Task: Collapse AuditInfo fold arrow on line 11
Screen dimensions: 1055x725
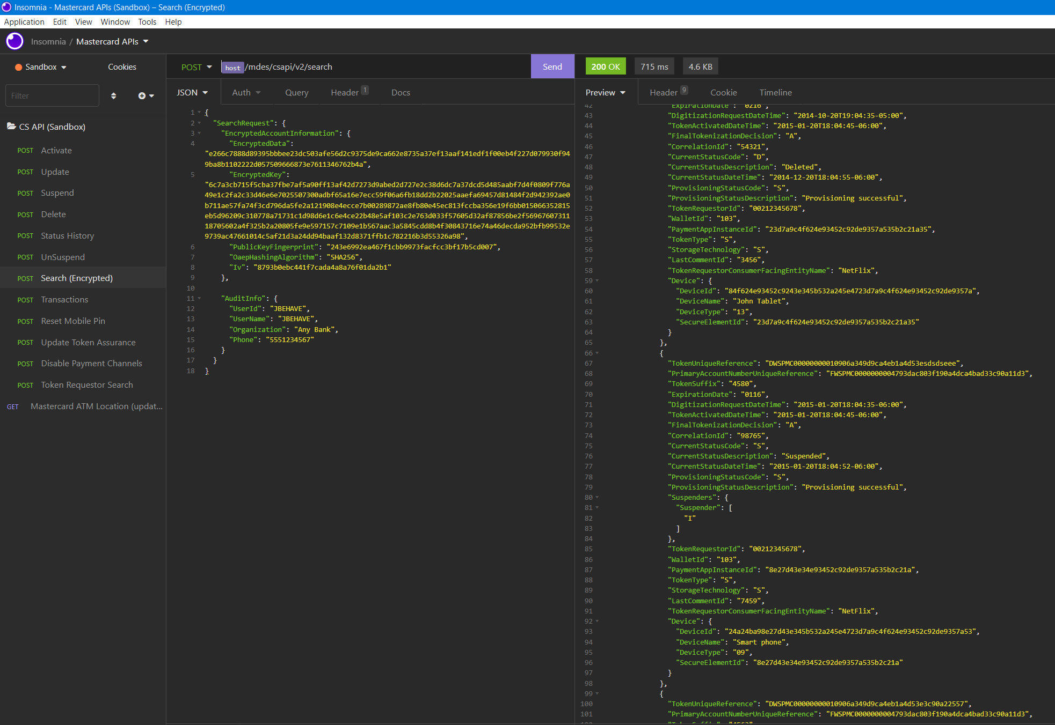Action: [199, 299]
